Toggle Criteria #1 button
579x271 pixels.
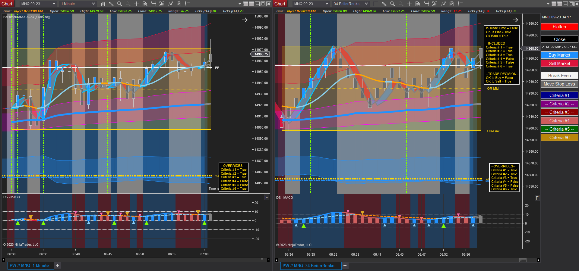pyautogui.click(x=559, y=95)
